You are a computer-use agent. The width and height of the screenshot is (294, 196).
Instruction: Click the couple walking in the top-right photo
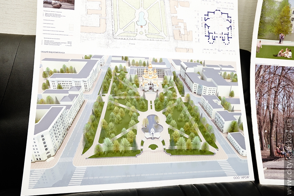pyautogui.click(x=282, y=38)
